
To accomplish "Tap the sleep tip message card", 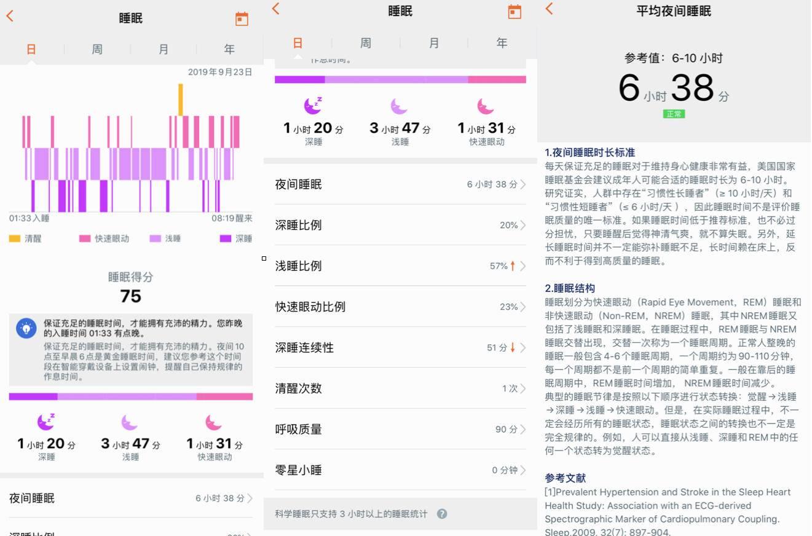I will click(x=131, y=350).
